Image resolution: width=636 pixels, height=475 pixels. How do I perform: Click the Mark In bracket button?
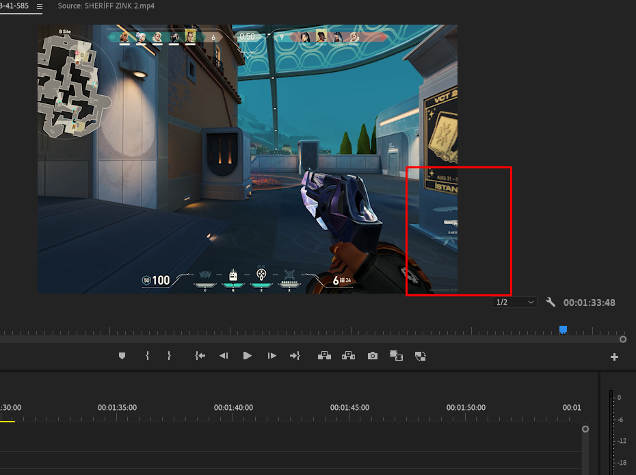click(147, 356)
